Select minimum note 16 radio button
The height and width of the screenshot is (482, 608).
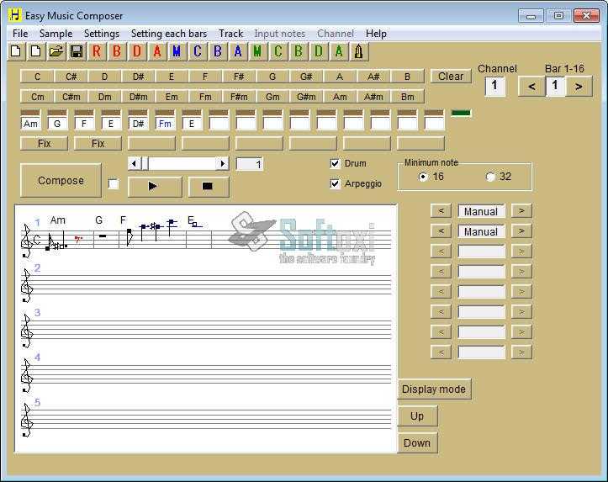point(423,177)
